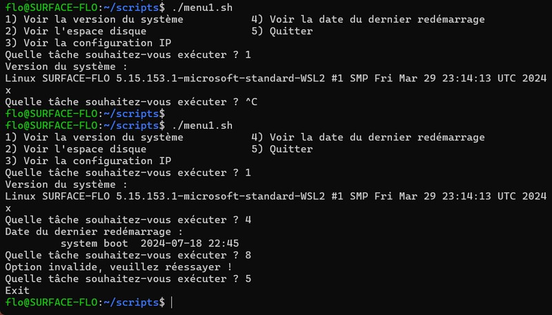Click the answer "4" typed at the question
The width and height of the screenshot is (552, 315).
248,220
